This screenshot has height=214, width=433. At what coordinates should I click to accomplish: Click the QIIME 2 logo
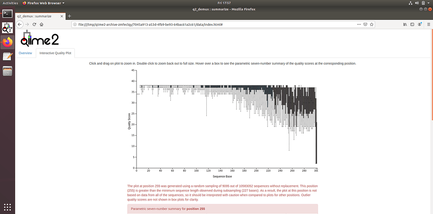(39, 39)
